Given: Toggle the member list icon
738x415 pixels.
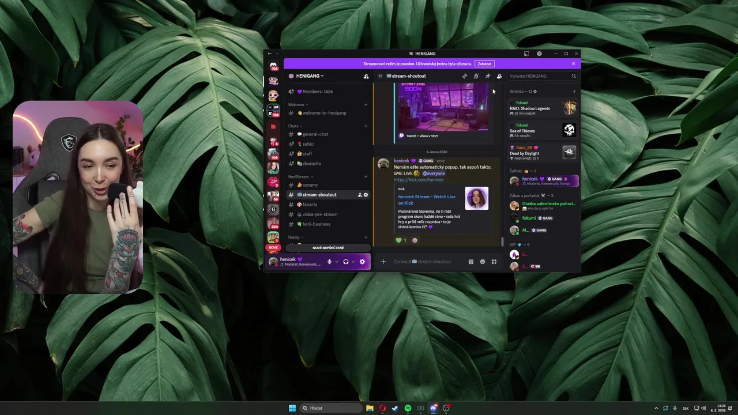Looking at the screenshot, I should pyautogui.click(x=499, y=76).
